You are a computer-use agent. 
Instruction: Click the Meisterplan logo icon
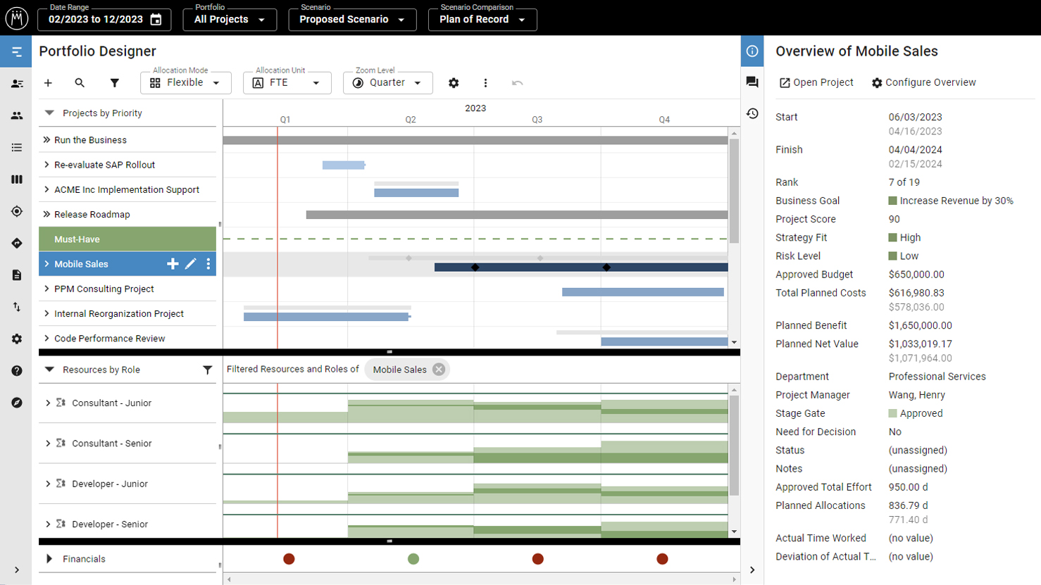(17, 18)
